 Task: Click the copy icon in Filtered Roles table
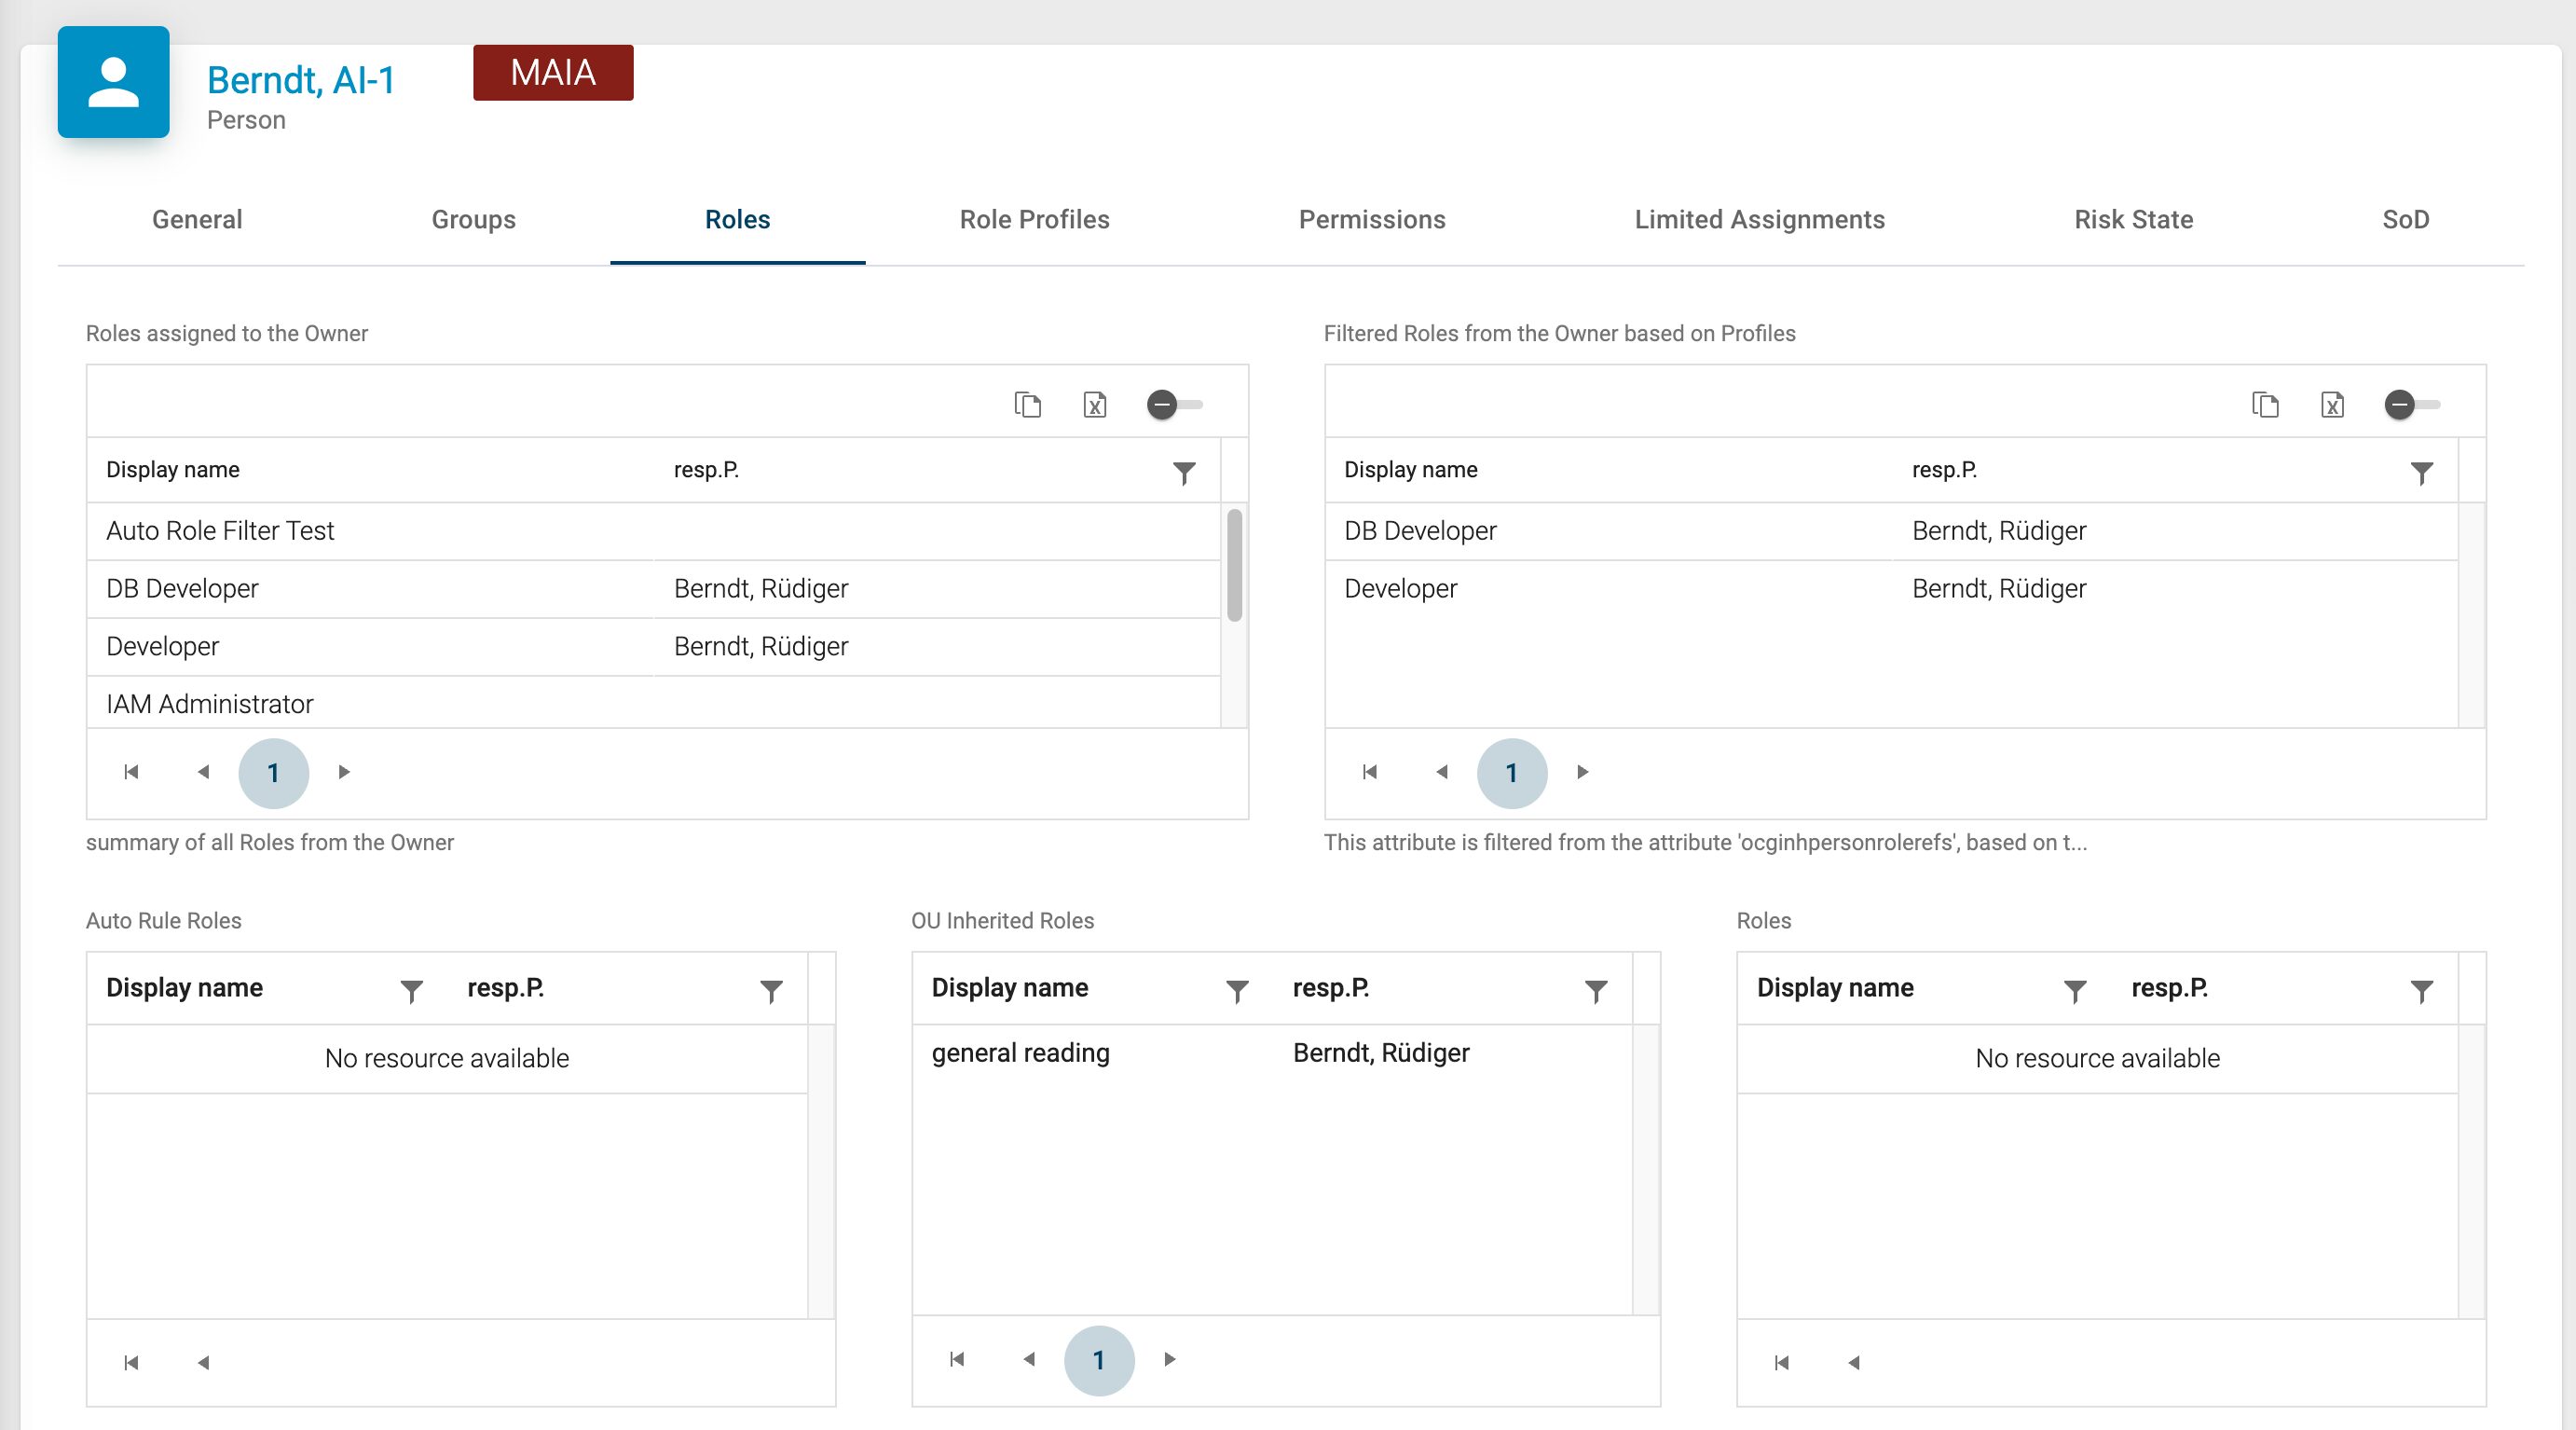(x=2265, y=405)
